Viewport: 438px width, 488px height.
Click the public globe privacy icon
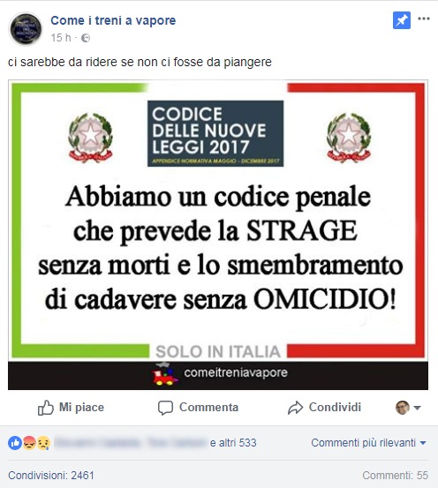coord(86,38)
